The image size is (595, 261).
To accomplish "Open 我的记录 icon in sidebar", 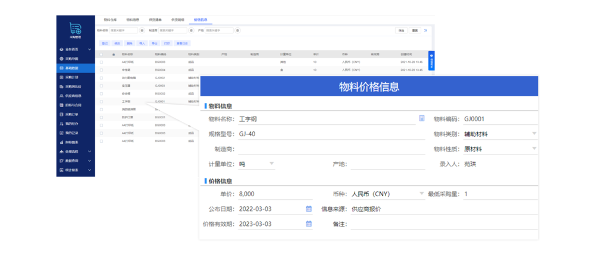I will 61,133.
